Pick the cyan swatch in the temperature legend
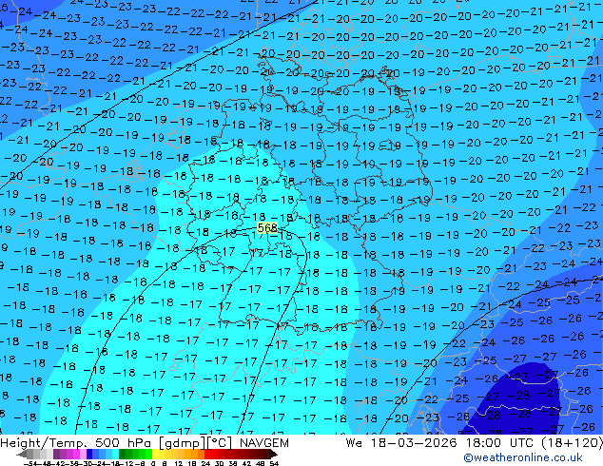 (x=115, y=454)
